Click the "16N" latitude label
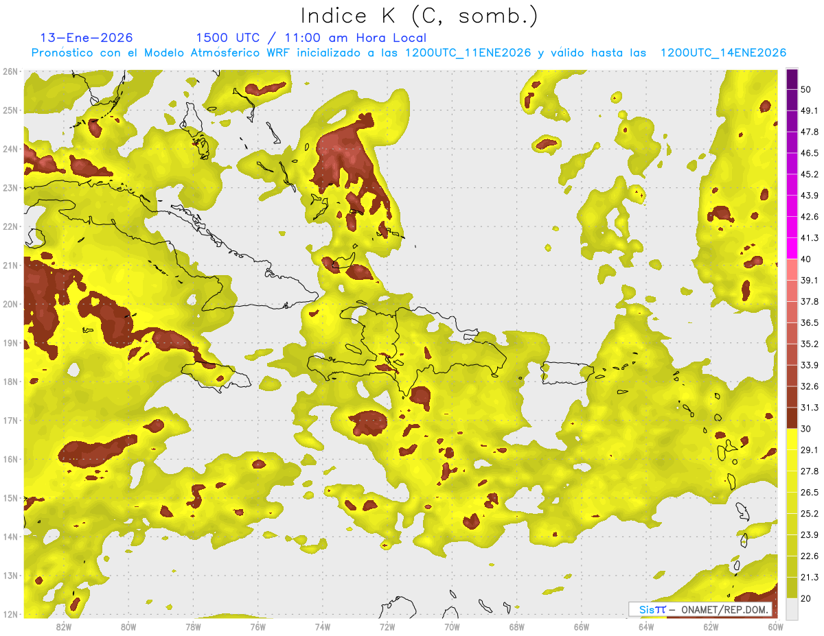 (x=10, y=459)
